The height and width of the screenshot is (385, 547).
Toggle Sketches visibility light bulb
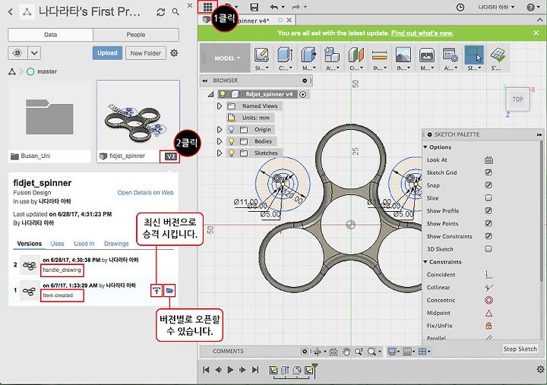231,153
